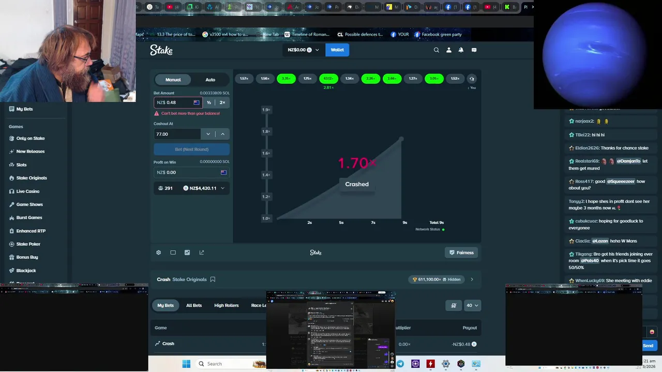Viewport: 662px width, 372px height.
Task: Click the Stake Originals link beside Crash
Action: (189, 280)
